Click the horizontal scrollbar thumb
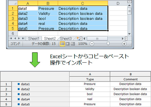This screenshot has width=151, height=107. click(97, 39)
